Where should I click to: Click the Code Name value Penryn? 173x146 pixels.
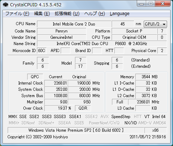pos(62,31)
